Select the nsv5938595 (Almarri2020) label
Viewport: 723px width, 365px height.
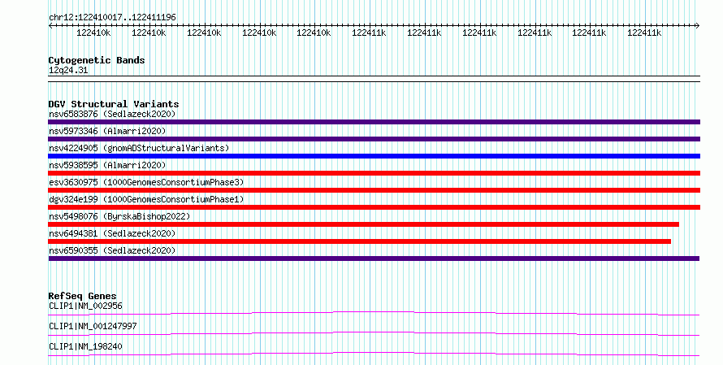pyautogui.click(x=107, y=165)
